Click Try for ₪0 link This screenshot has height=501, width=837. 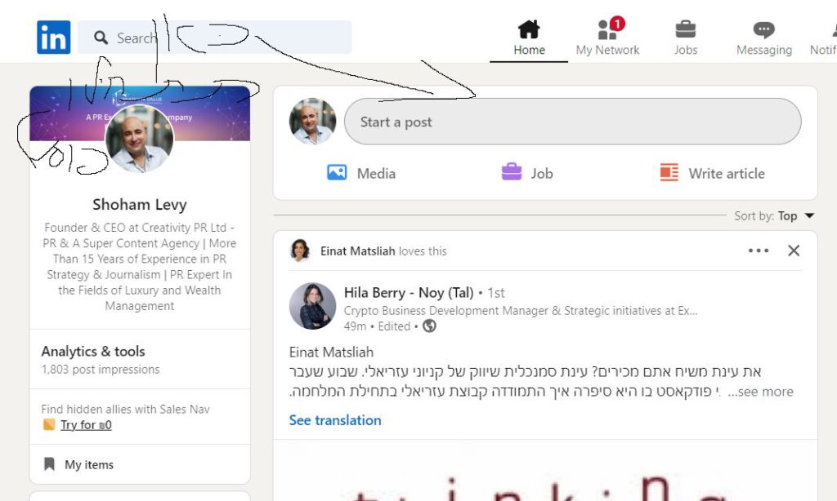[x=86, y=425]
